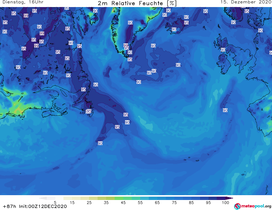The height and width of the screenshot is (210, 272).
Task: Select the title '2m Relative Feuchte [%]'
Action: click(137, 3)
